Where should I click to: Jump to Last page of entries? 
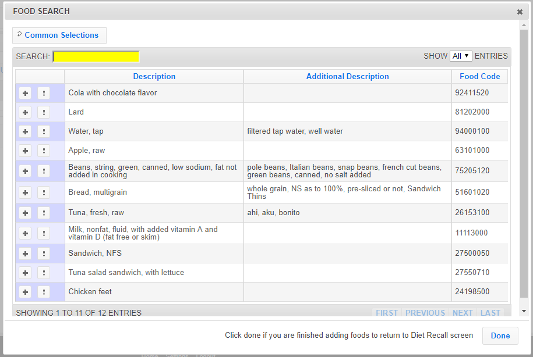490,313
